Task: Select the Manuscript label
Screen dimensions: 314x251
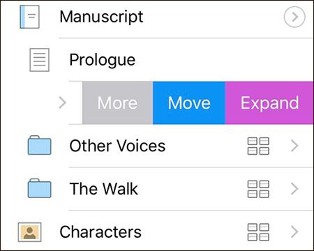Action: pos(101,17)
